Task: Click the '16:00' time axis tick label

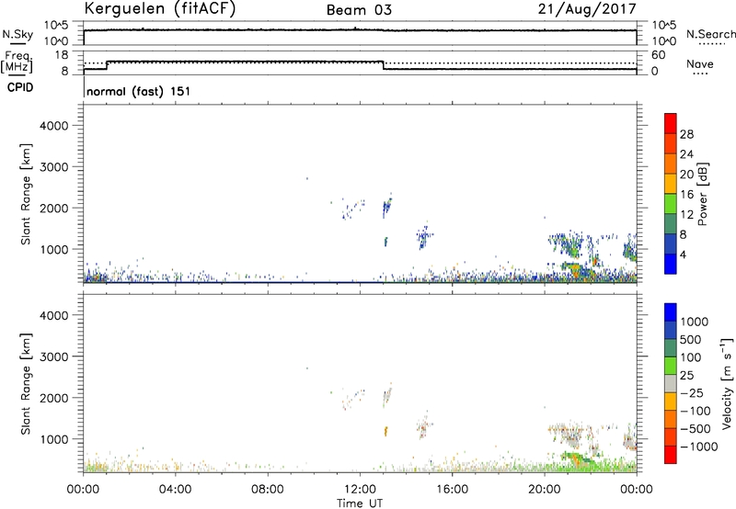Action: point(452,490)
